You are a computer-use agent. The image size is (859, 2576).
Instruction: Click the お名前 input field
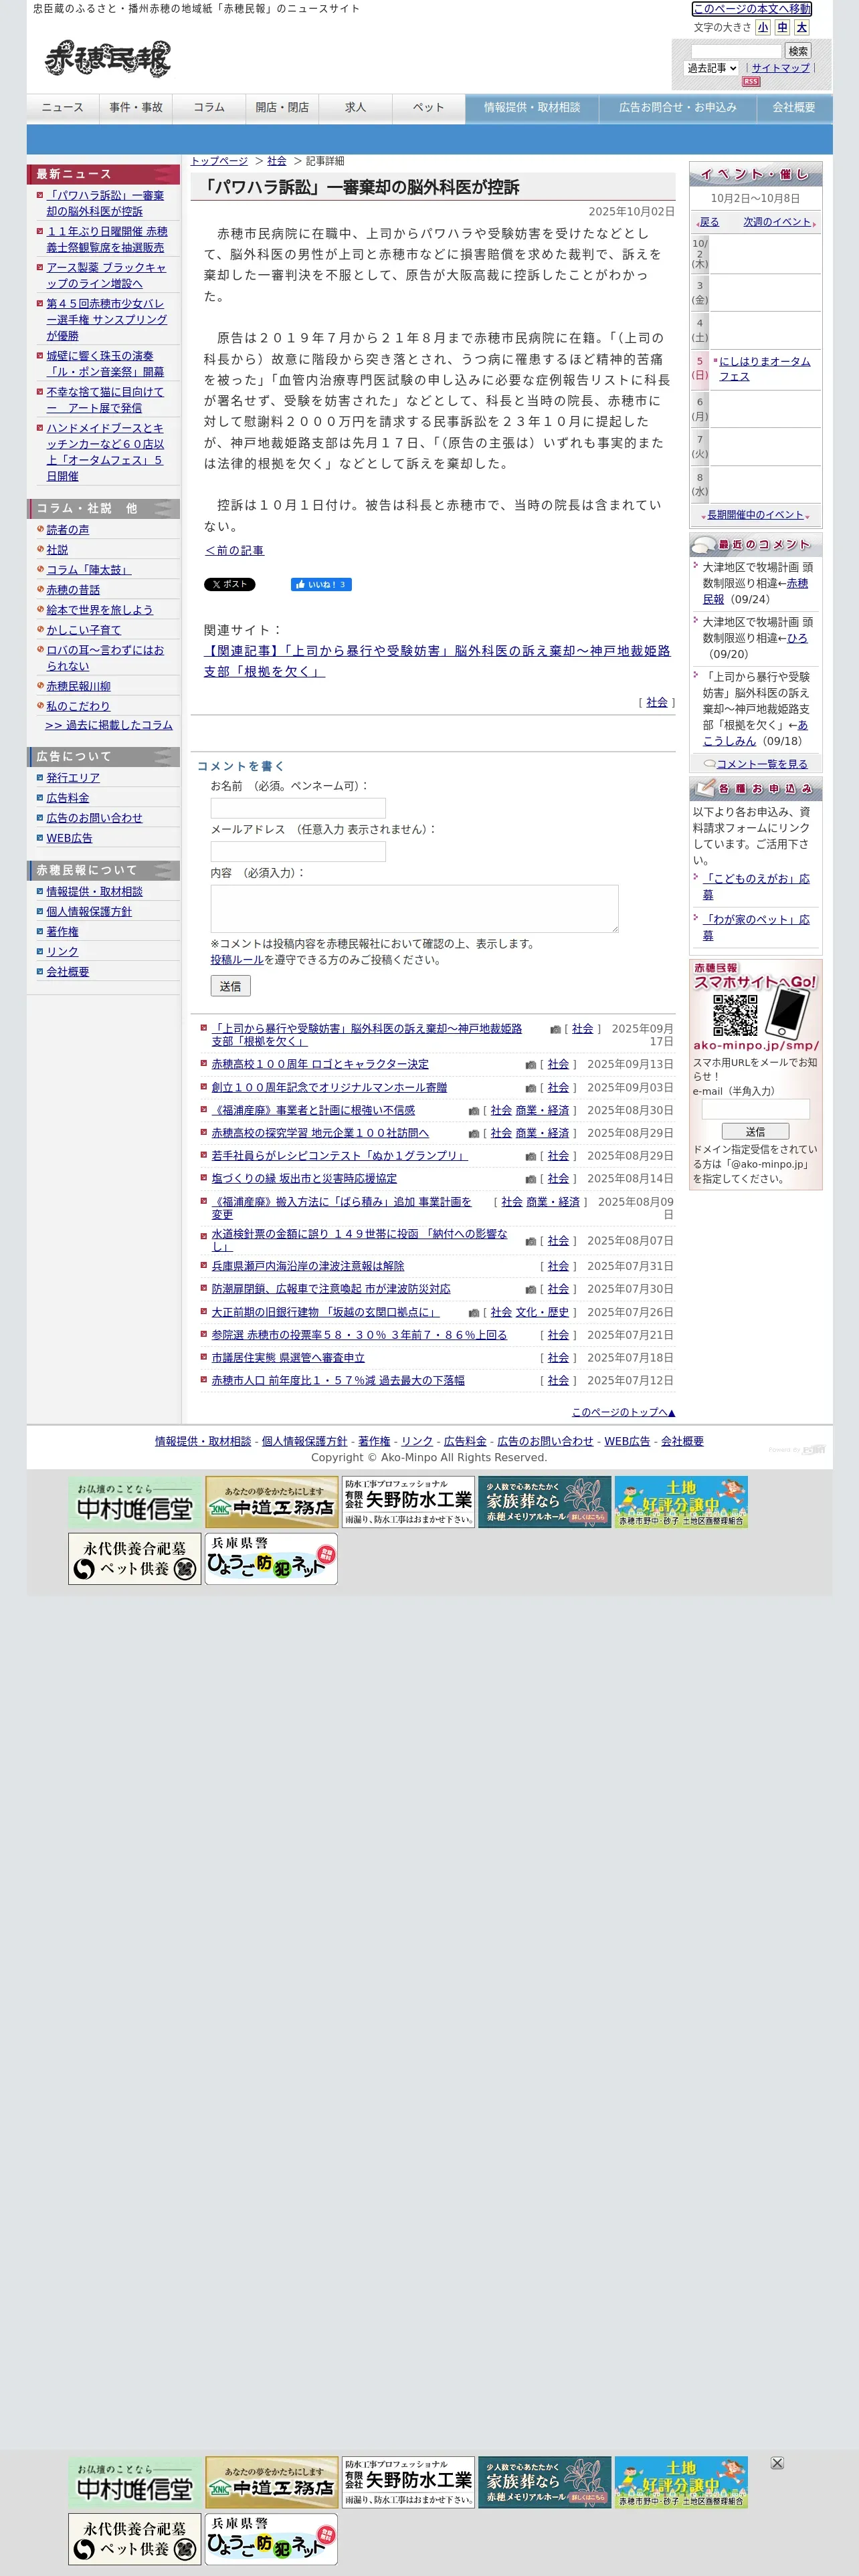298,808
